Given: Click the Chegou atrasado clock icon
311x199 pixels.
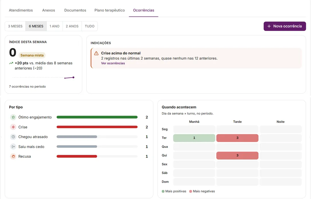Looking at the screenshot, I should click(13, 137).
